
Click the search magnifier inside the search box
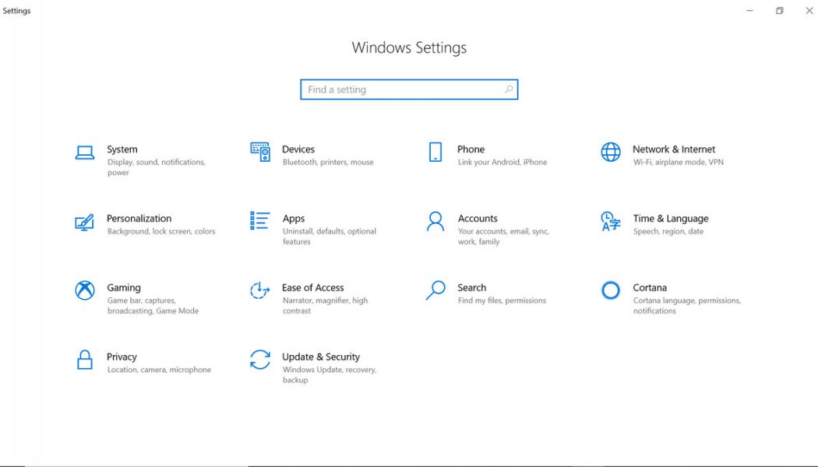[x=508, y=89]
